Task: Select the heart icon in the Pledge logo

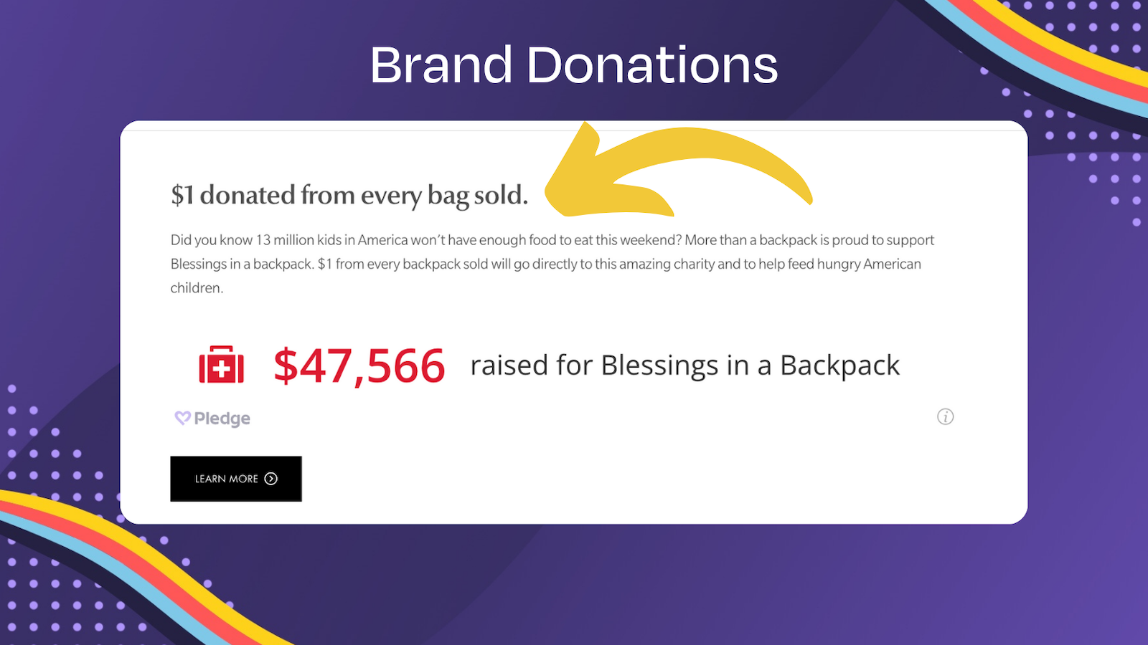Action: 182,418
